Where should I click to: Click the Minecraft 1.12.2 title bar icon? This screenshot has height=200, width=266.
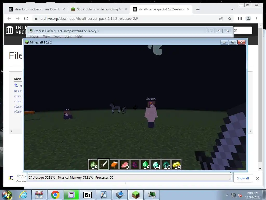click(x=27, y=42)
